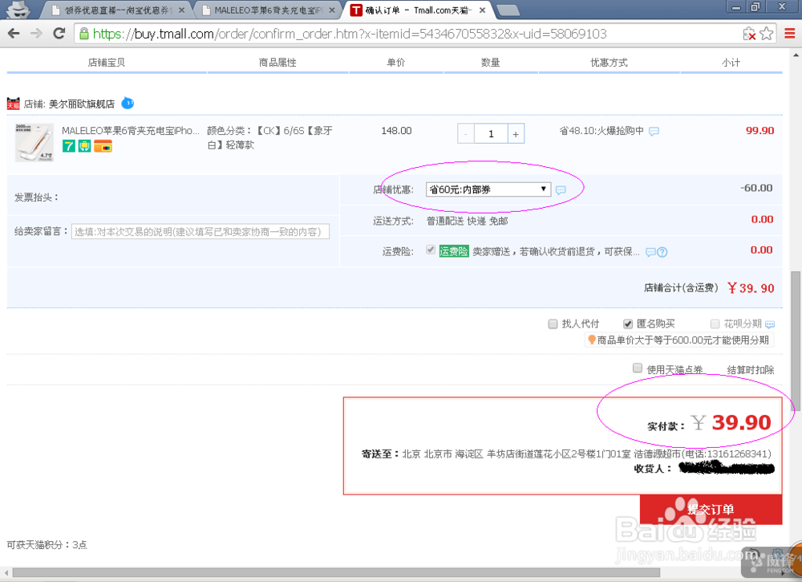Click the question mark help icon next to 运费险
802x582 pixels.
[661, 251]
